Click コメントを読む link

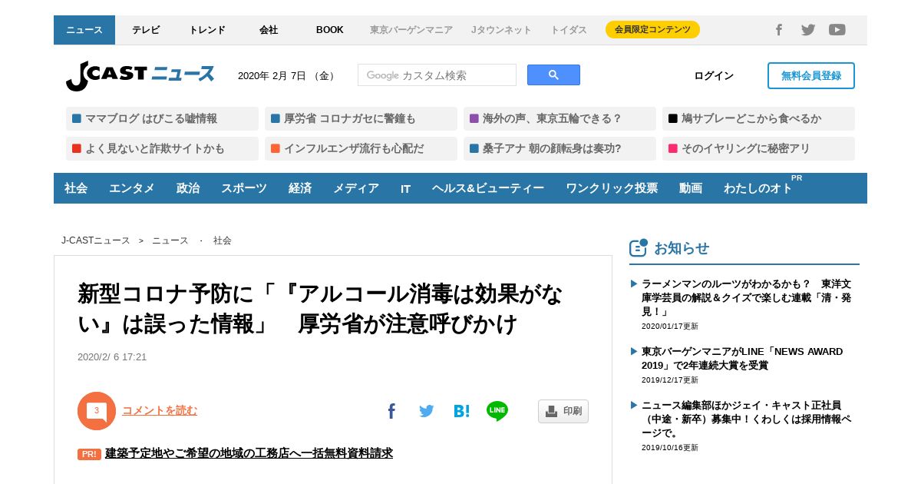(x=160, y=411)
